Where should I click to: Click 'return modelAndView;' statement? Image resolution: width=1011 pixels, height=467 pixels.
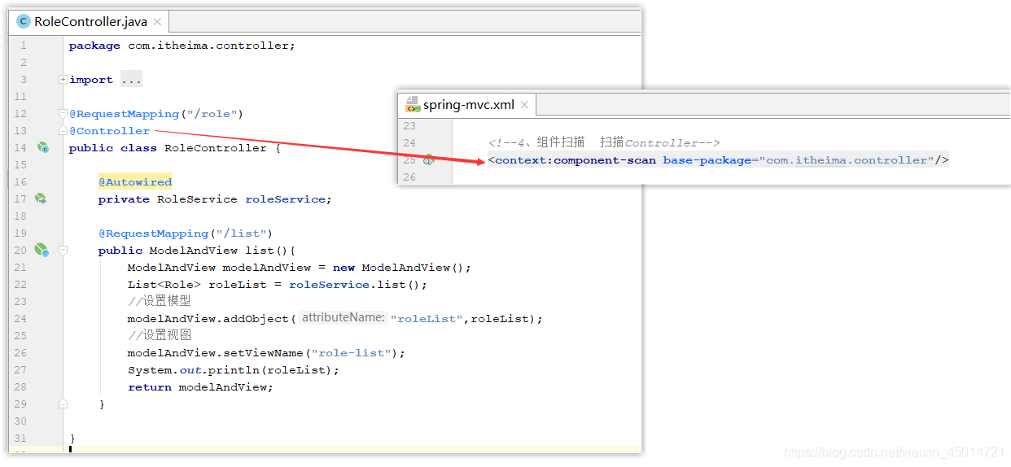200,387
